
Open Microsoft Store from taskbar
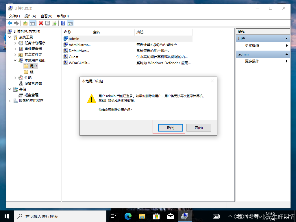tap(156, 216)
